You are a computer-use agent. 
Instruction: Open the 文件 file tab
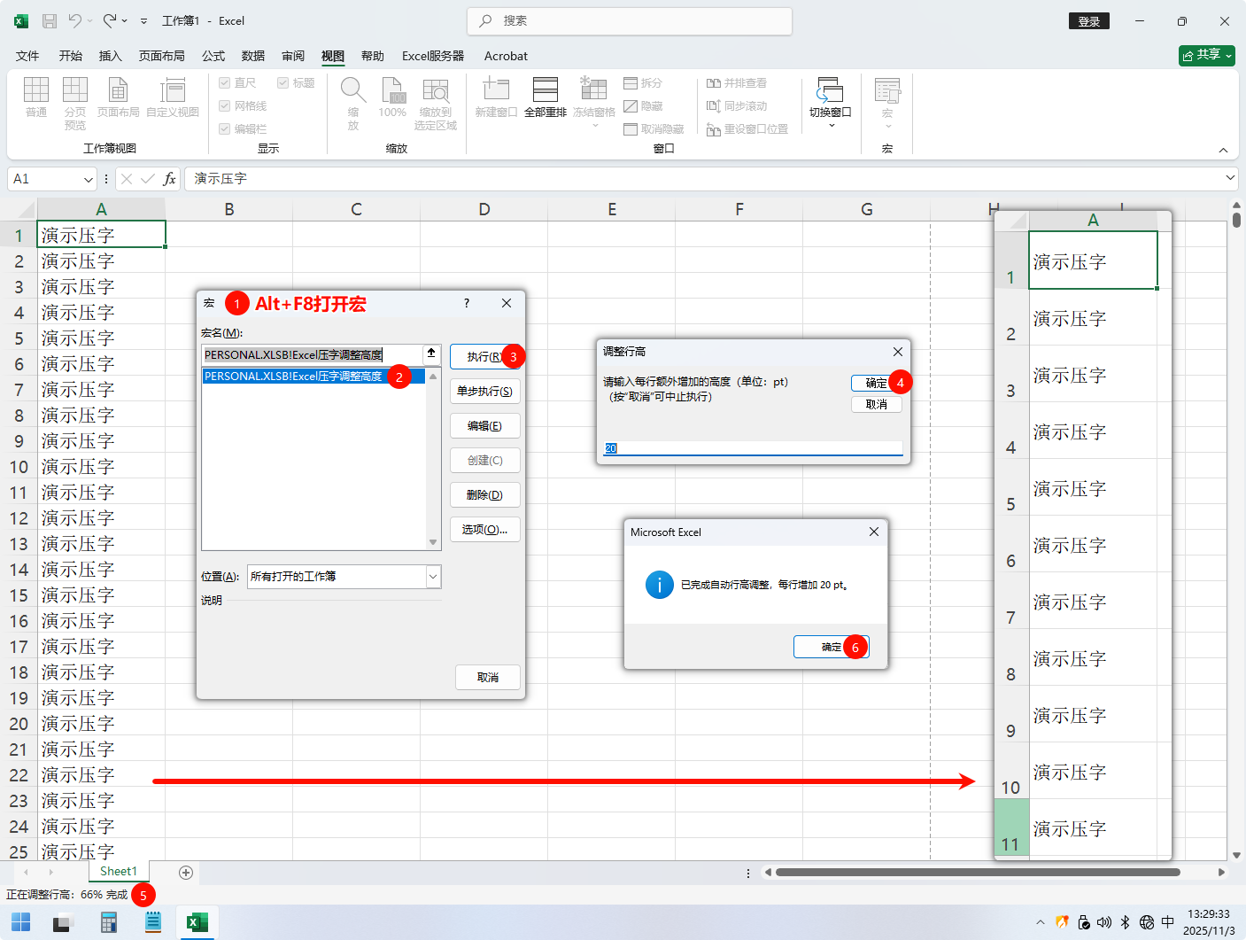[x=27, y=56]
